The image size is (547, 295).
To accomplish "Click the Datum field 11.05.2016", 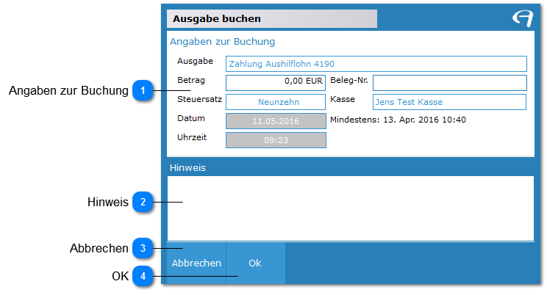I will [x=276, y=121].
